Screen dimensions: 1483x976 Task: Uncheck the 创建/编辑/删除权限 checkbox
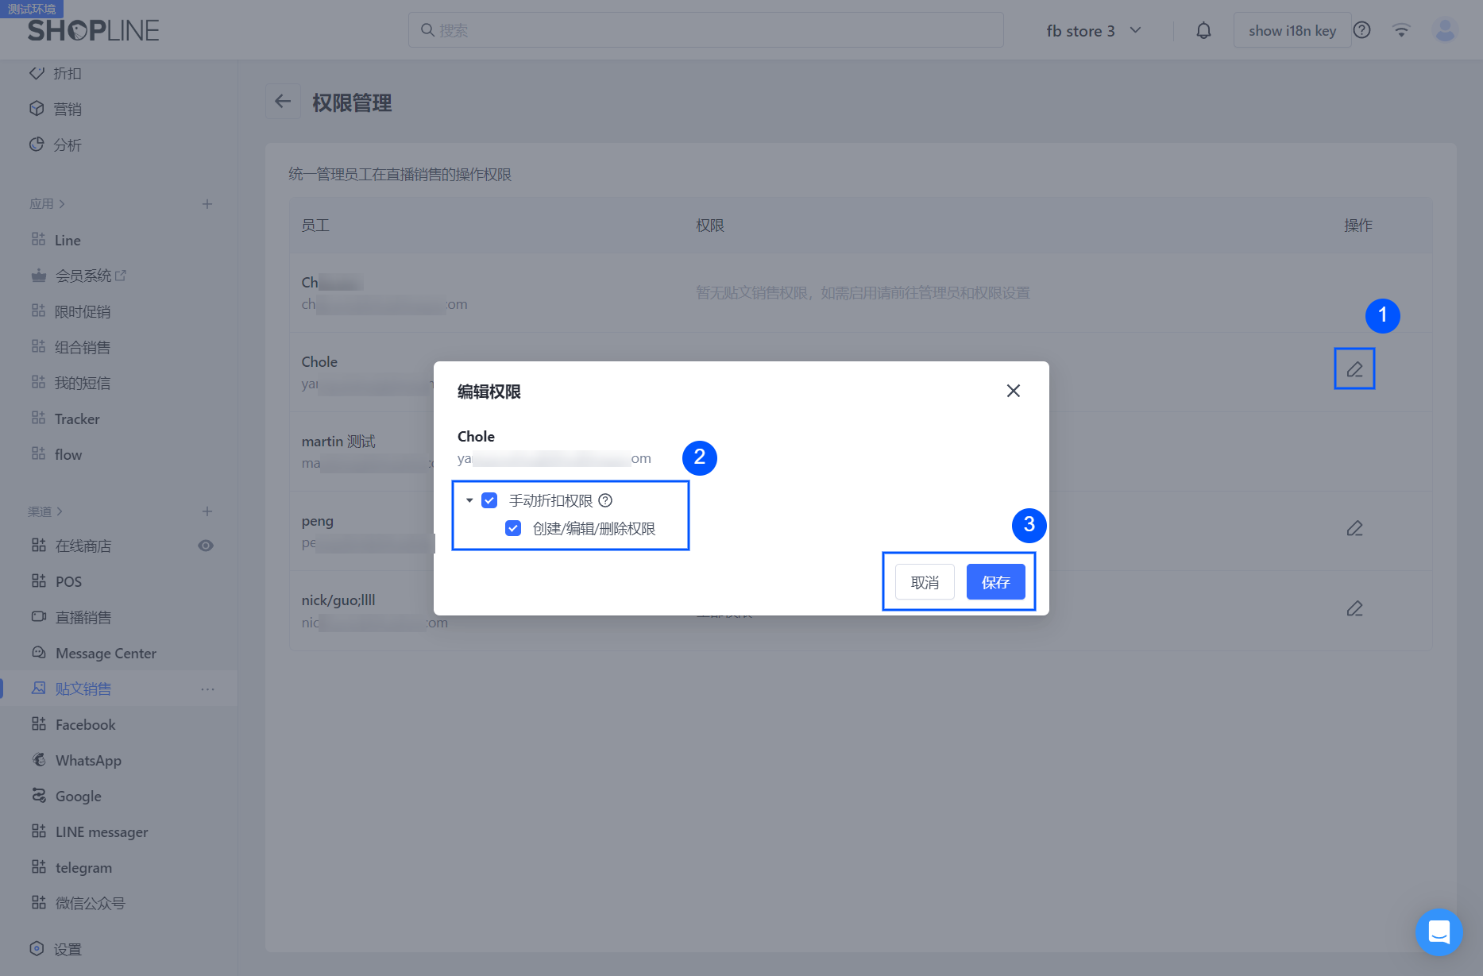tap(513, 528)
